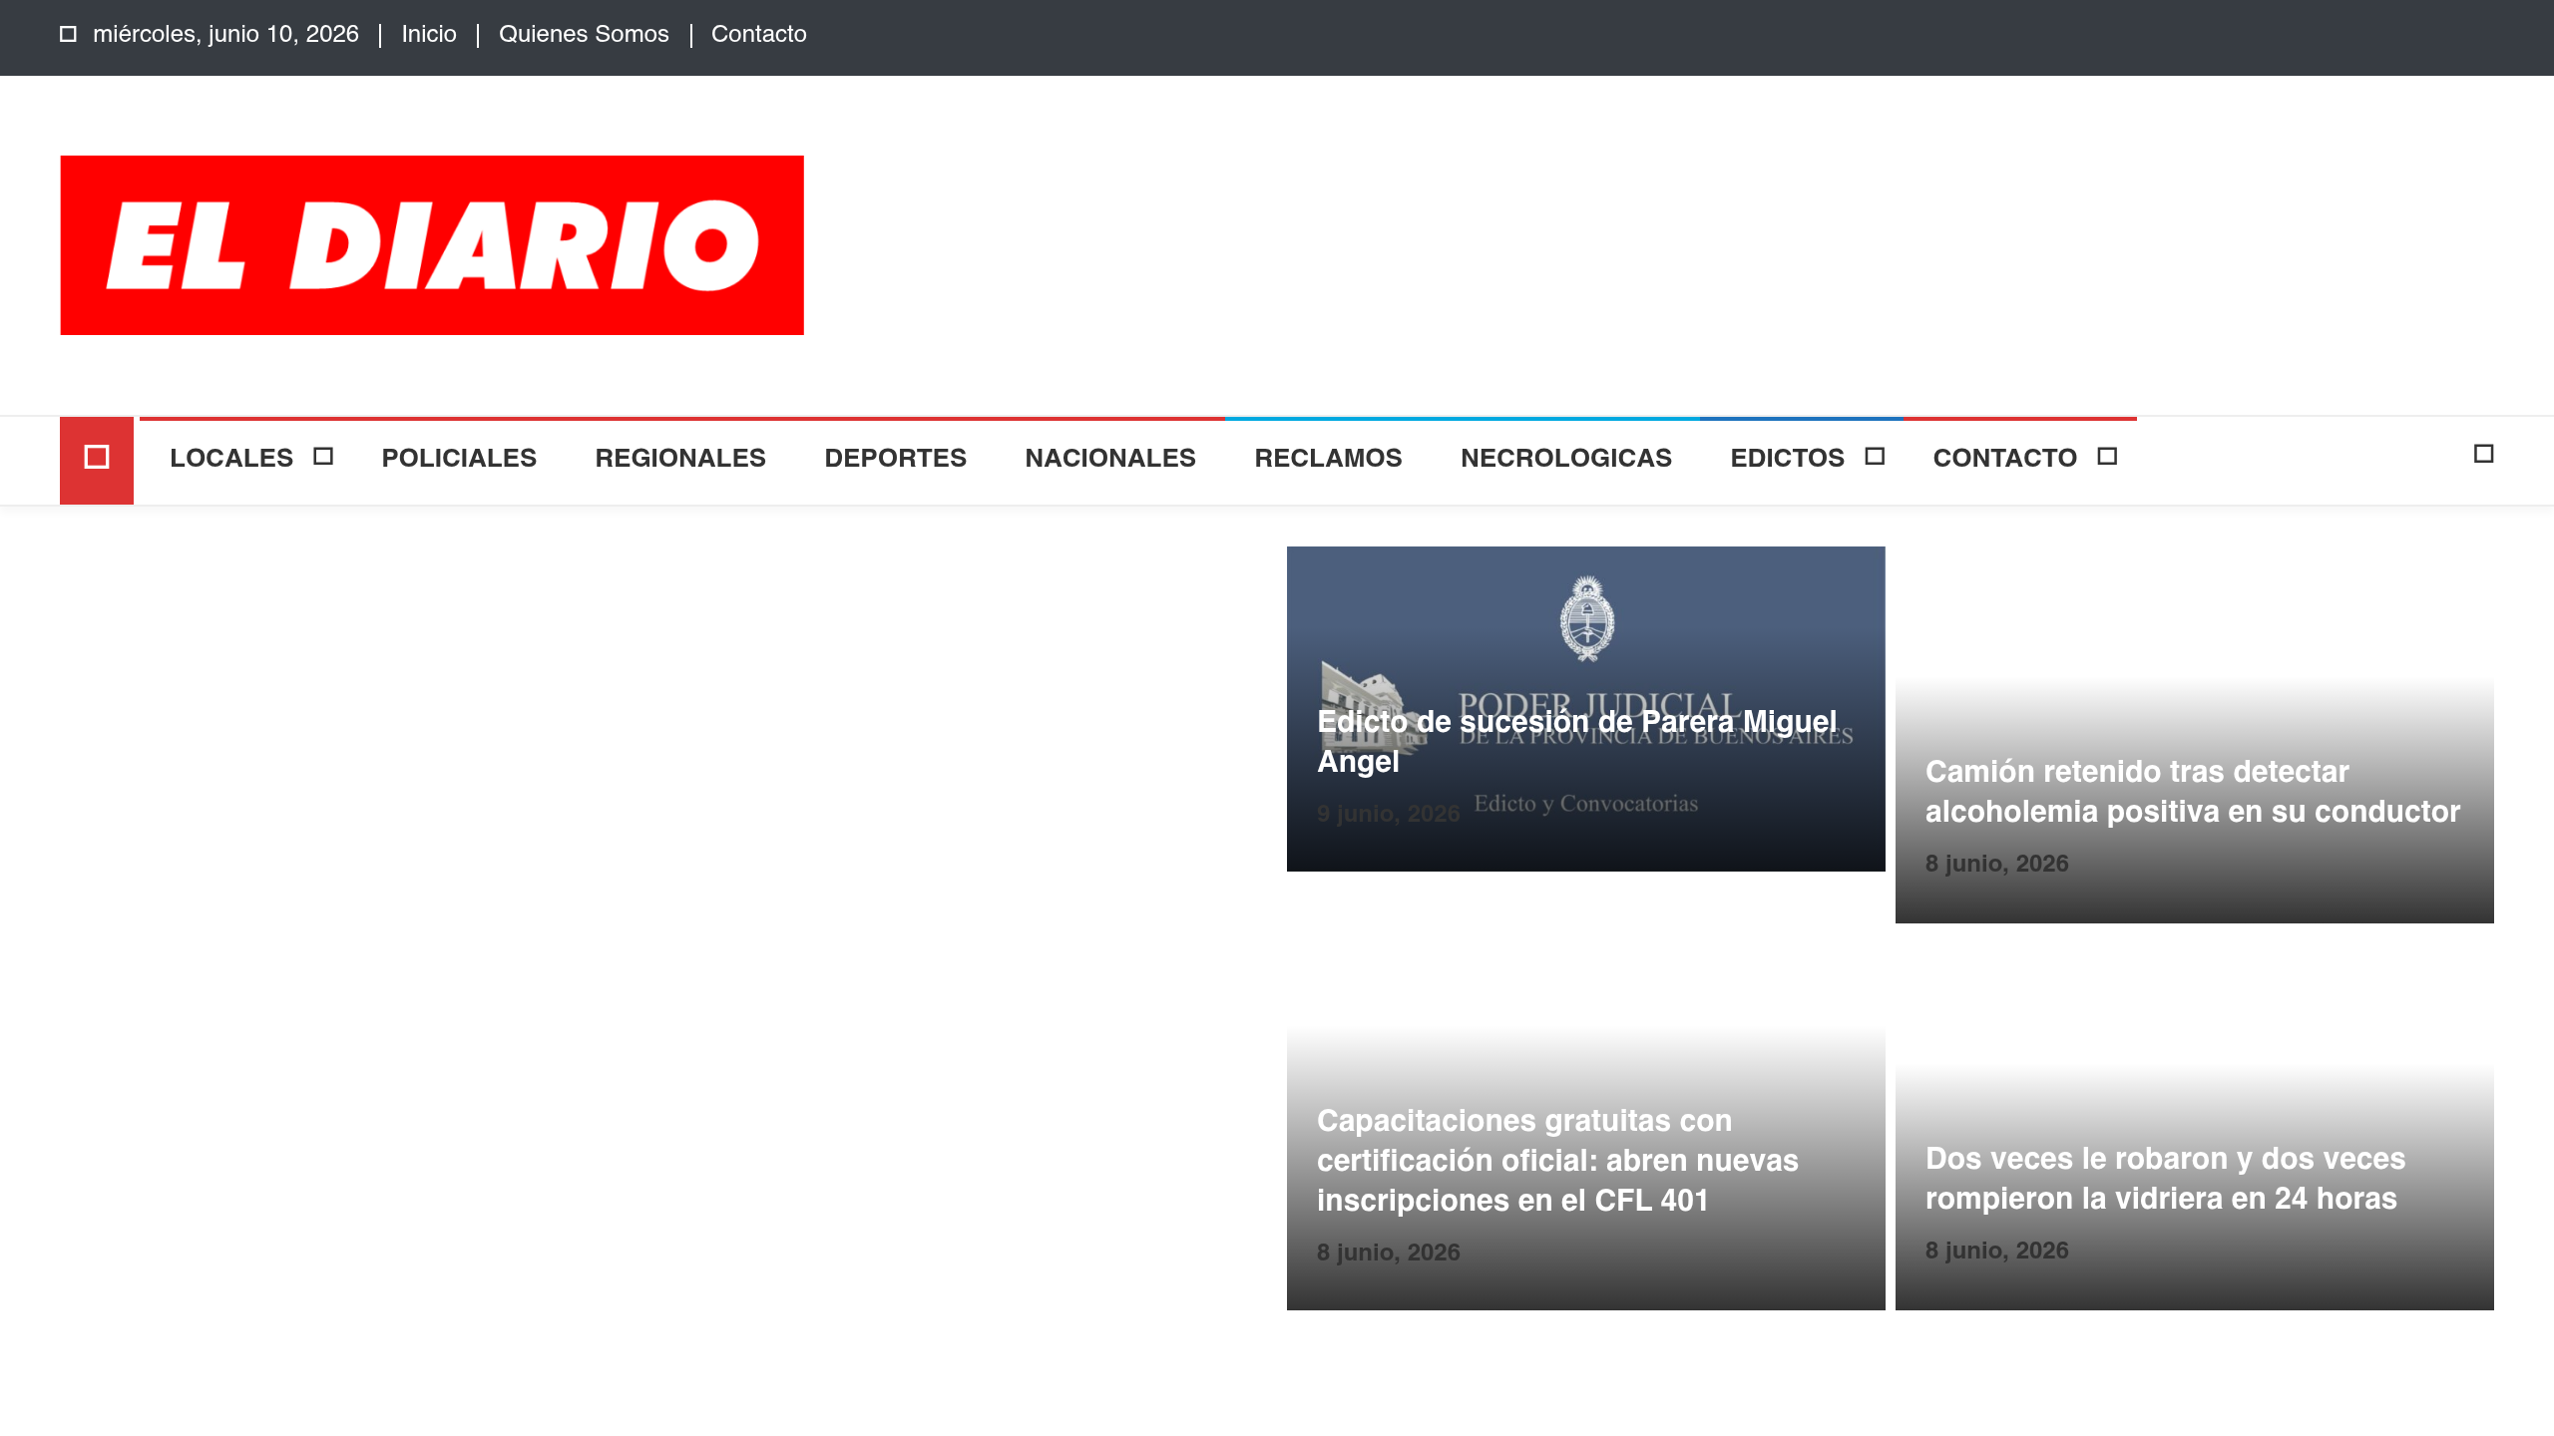Click 8 junio, 2026 date under Dos veces le robaron
The height and width of the screenshot is (1436, 2554).
pyautogui.click(x=1996, y=1251)
